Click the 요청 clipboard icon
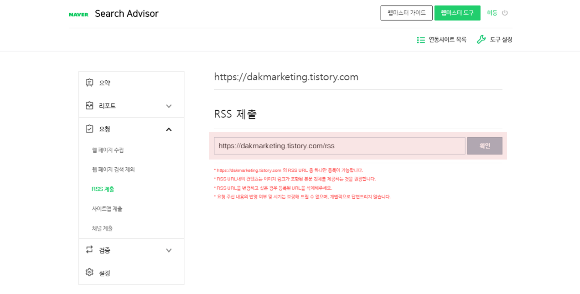This screenshot has height=294, width=580. [89, 129]
